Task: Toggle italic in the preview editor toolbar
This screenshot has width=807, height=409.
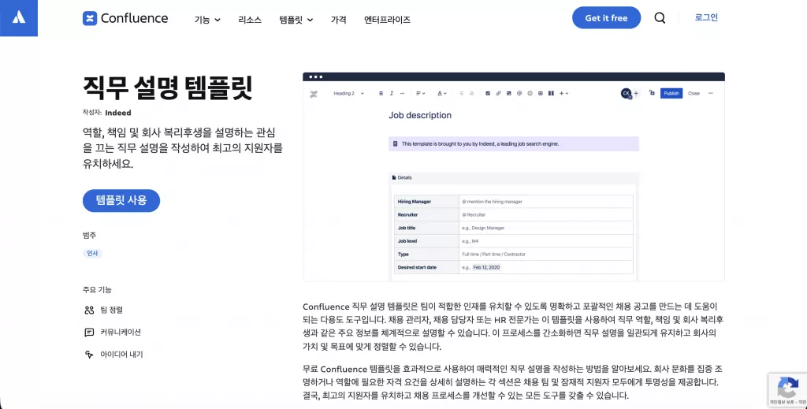Action: click(391, 93)
